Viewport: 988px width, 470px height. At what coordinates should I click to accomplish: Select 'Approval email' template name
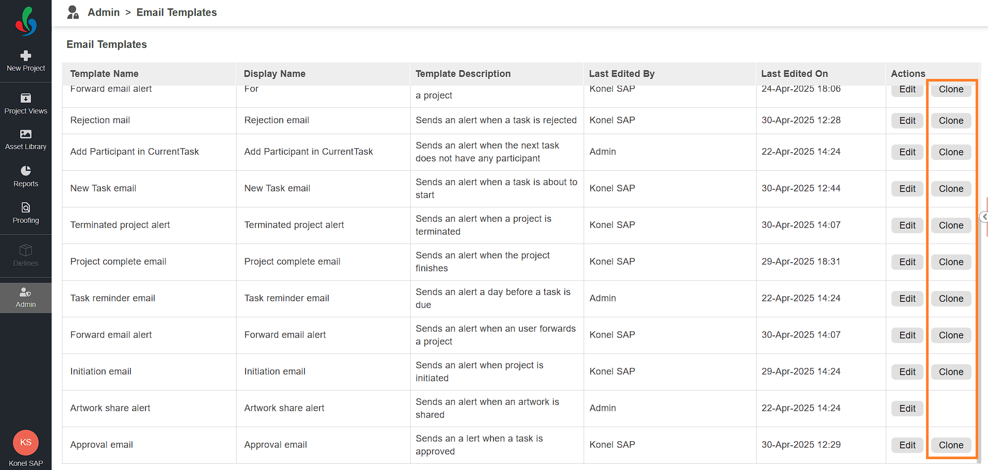click(x=102, y=445)
